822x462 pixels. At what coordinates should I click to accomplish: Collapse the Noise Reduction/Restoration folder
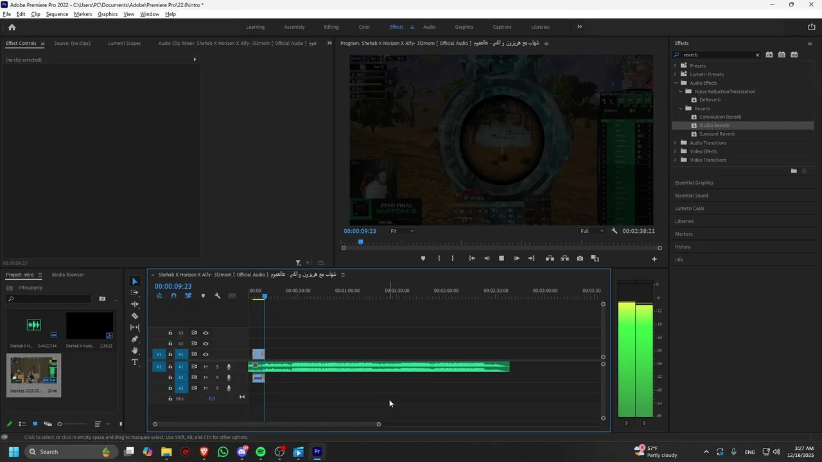(x=681, y=92)
